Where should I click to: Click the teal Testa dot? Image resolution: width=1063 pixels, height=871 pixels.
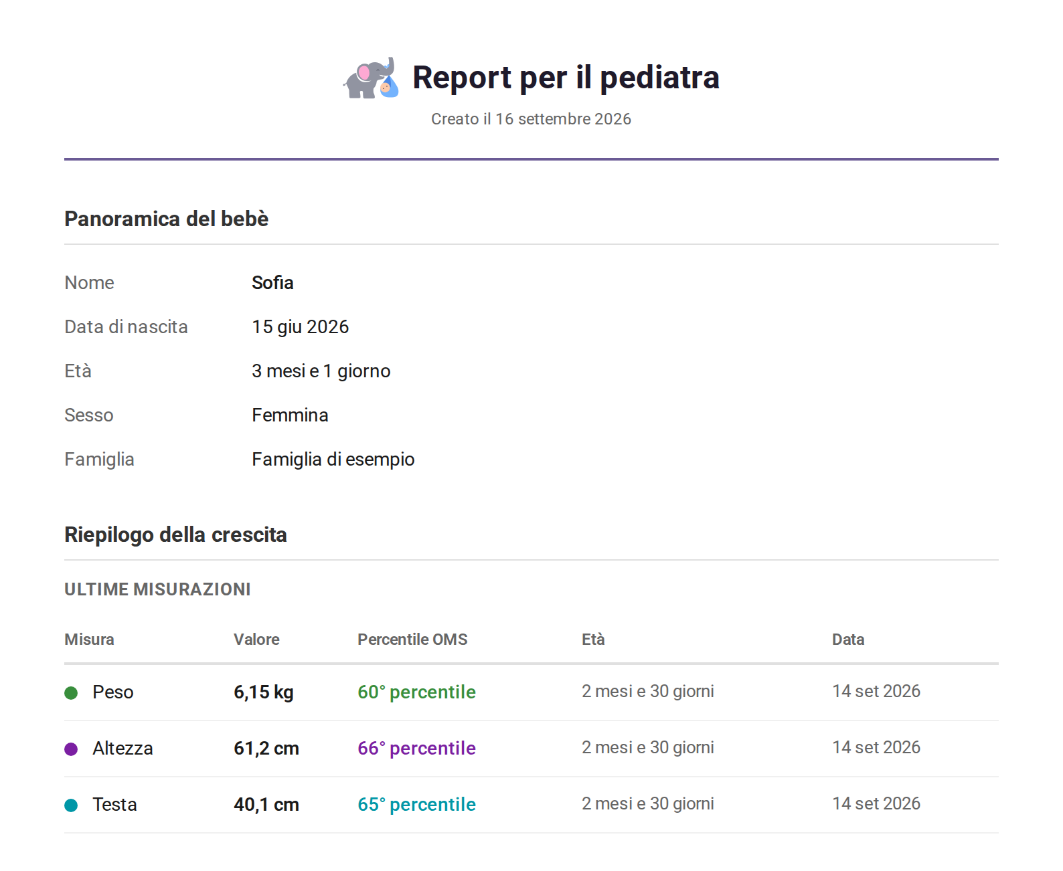(71, 805)
